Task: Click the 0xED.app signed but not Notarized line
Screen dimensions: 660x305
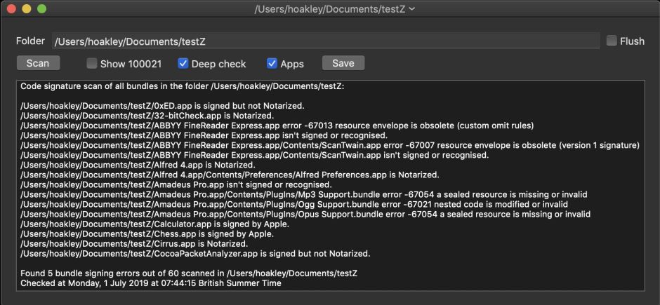Action: click(x=161, y=106)
